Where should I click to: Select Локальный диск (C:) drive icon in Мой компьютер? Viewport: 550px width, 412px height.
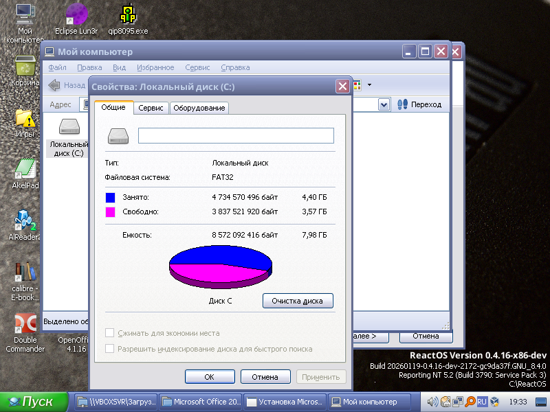[69, 137]
